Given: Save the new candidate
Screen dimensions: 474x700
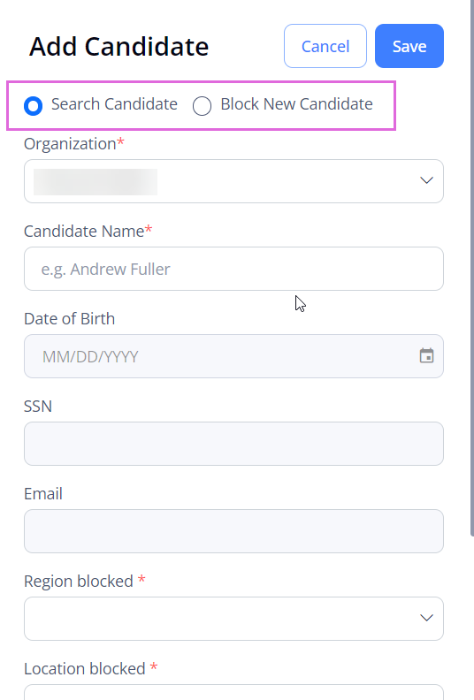Looking at the screenshot, I should pyautogui.click(x=409, y=46).
